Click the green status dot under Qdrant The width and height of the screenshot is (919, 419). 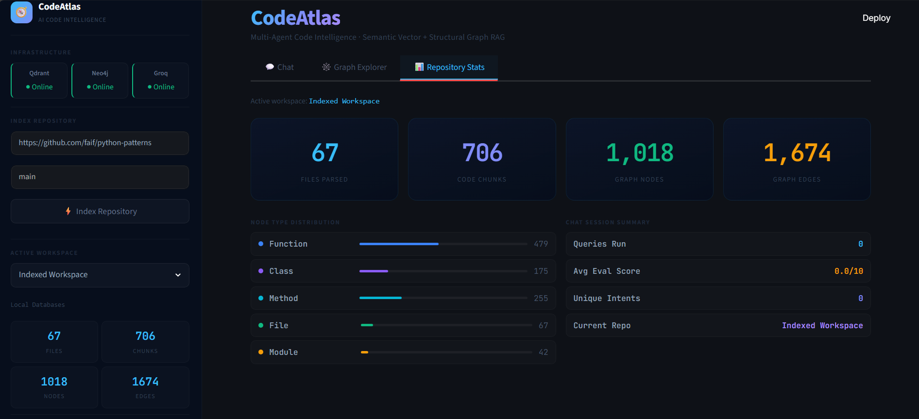point(28,87)
